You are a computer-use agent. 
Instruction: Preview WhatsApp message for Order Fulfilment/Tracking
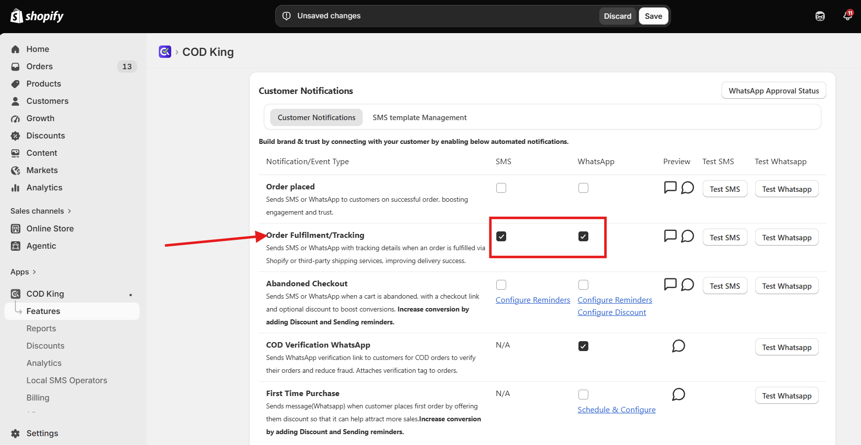[x=687, y=236]
